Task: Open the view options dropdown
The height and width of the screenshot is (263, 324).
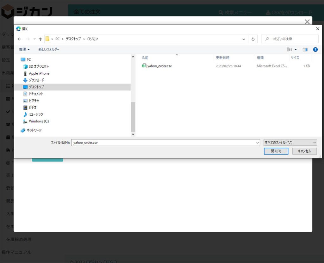Action: 296,50
